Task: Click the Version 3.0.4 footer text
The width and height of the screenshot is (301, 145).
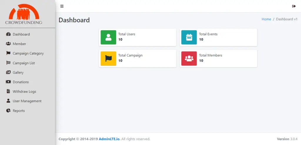Action: click(287, 139)
